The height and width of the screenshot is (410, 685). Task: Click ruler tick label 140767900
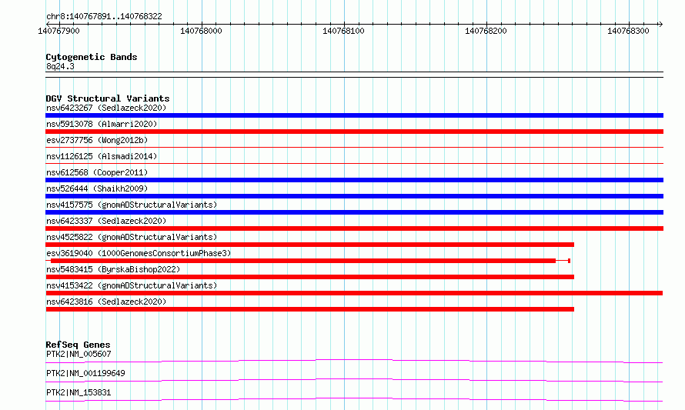point(58,31)
